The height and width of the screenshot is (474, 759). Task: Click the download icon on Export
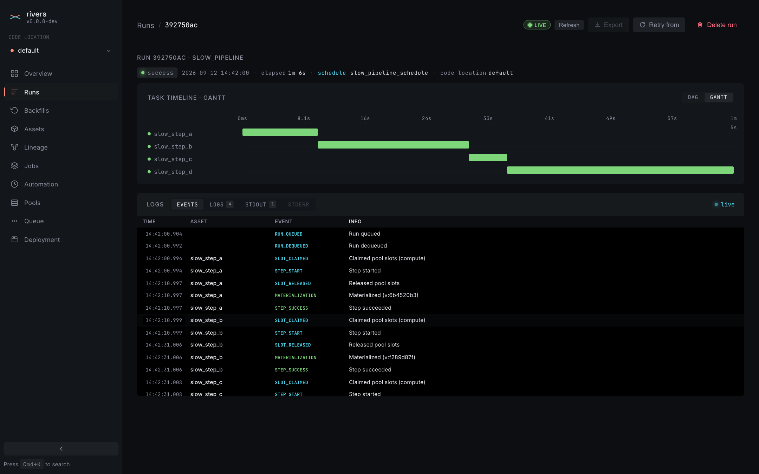point(597,25)
